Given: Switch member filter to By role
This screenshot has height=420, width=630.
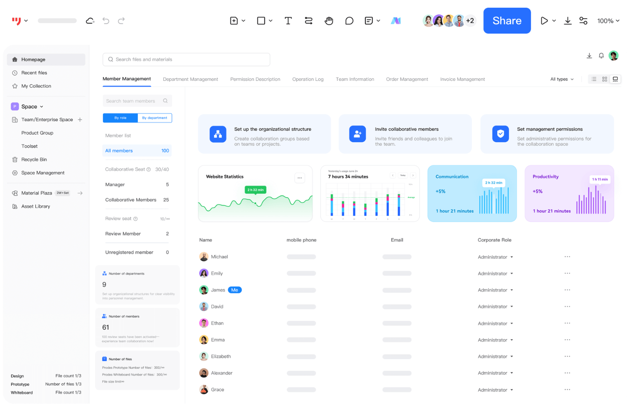Looking at the screenshot, I should [x=120, y=118].
